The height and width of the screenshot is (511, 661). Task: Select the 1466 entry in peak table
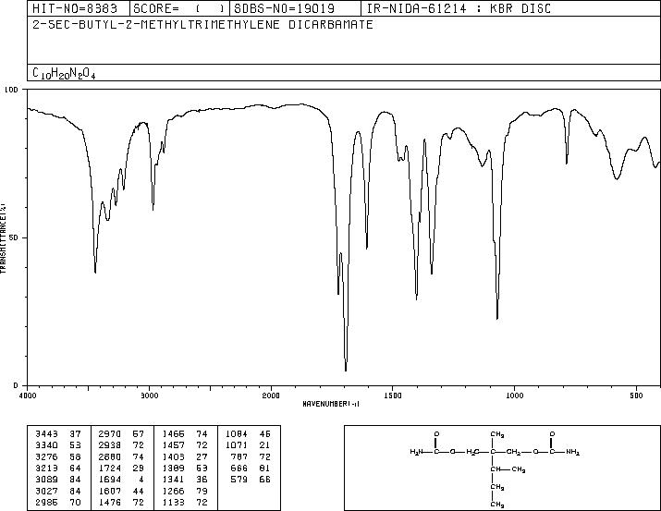pyautogui.click(x=173, y=433)
